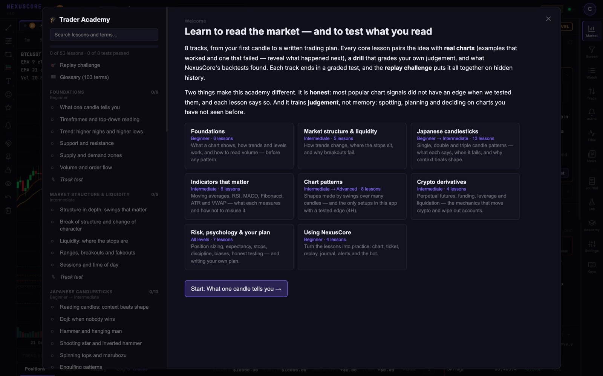Open the Indicators that matter card
Screen dimensions: 603x376
tap(239, 196)
